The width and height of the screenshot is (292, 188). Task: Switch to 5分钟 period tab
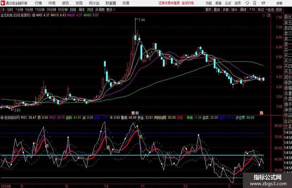coord(29,10)
